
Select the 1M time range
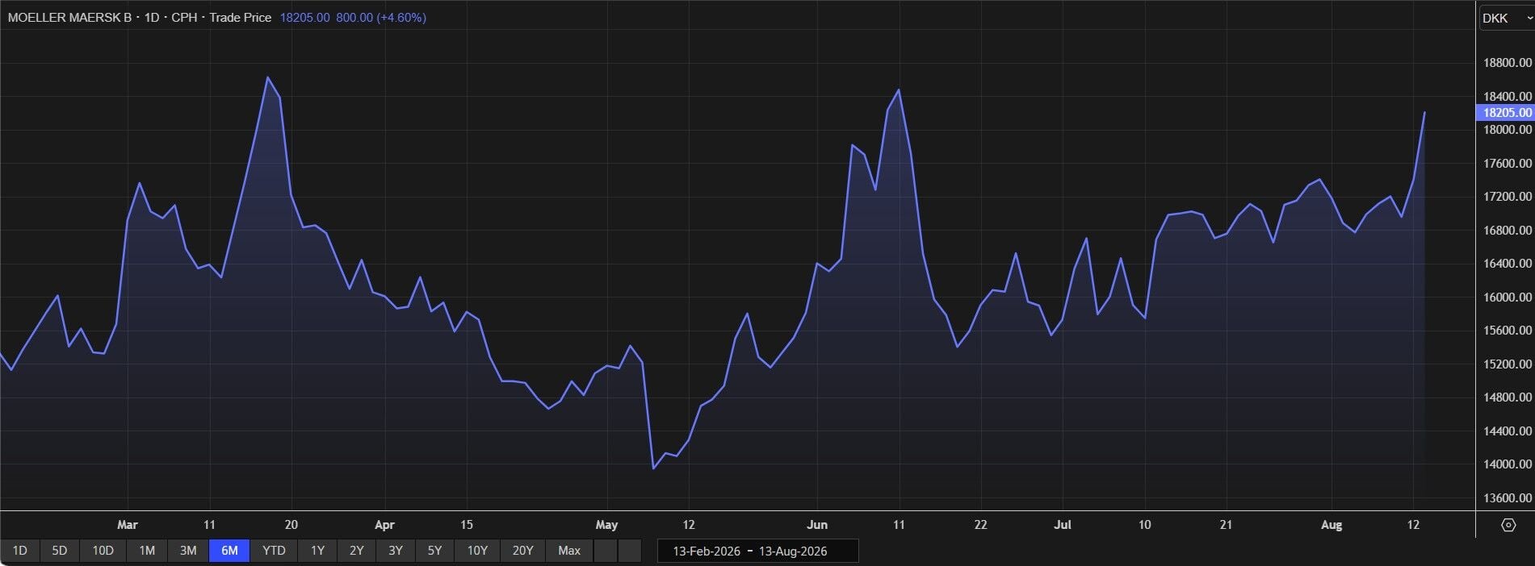[x=147, y=551]
